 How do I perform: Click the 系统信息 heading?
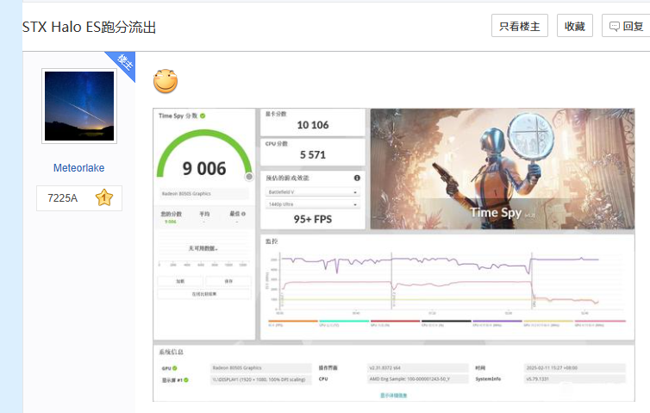[171, 352]
